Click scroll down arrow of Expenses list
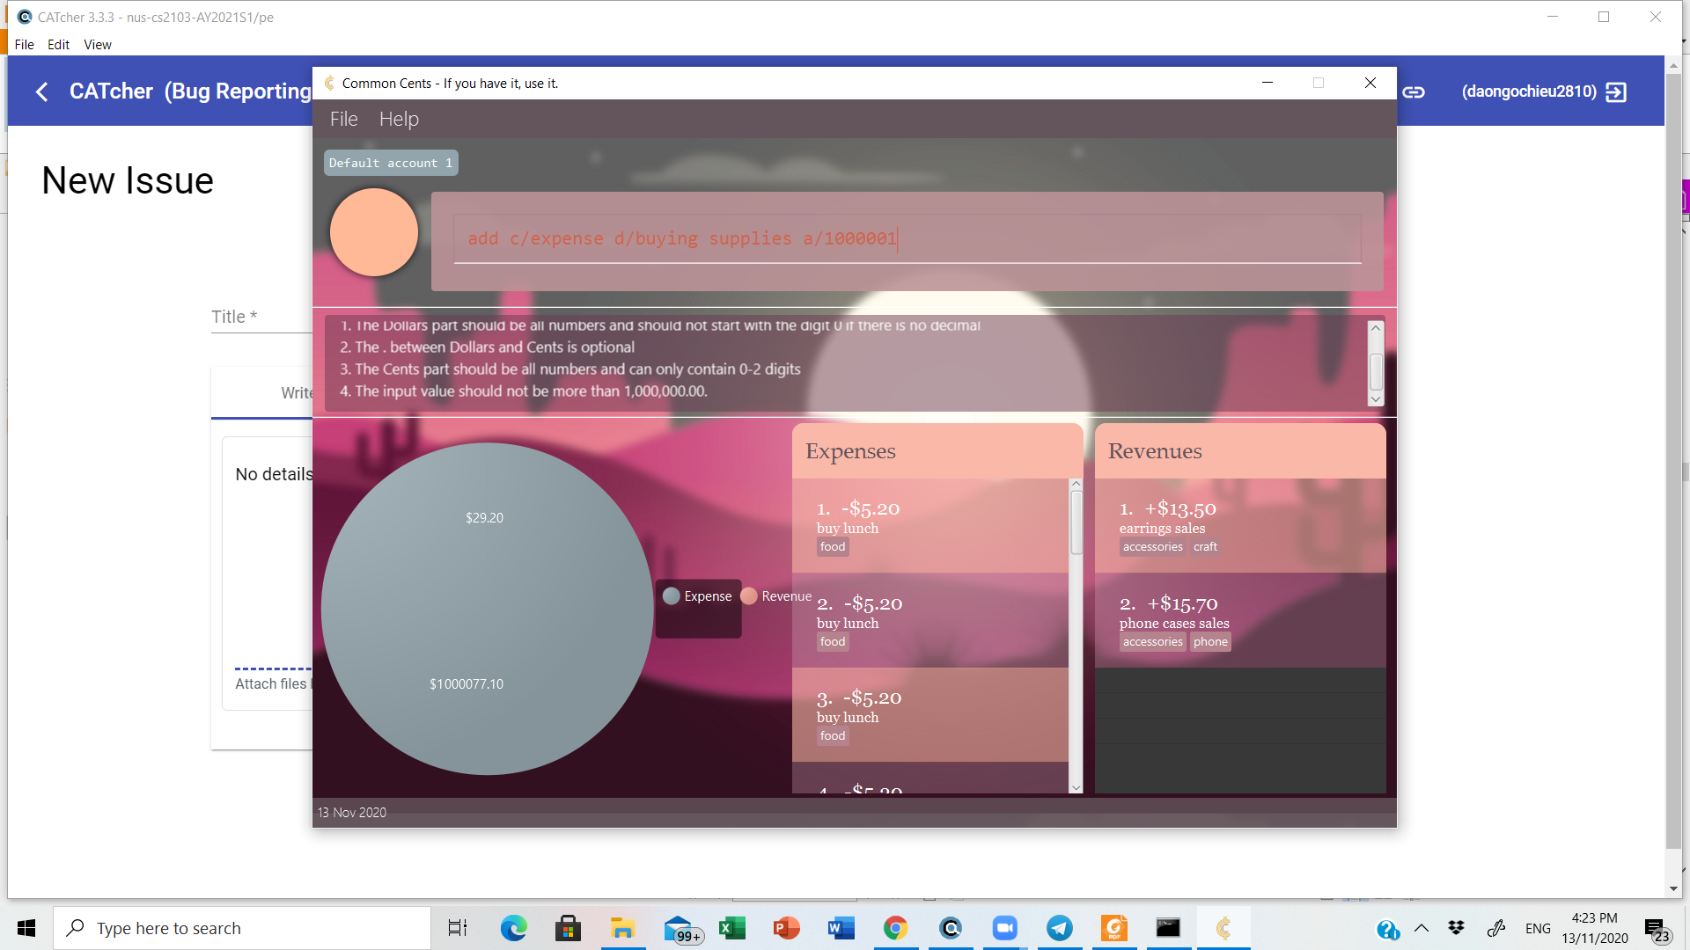This screenshot has width=1690, height=950. click(1076, 787)
